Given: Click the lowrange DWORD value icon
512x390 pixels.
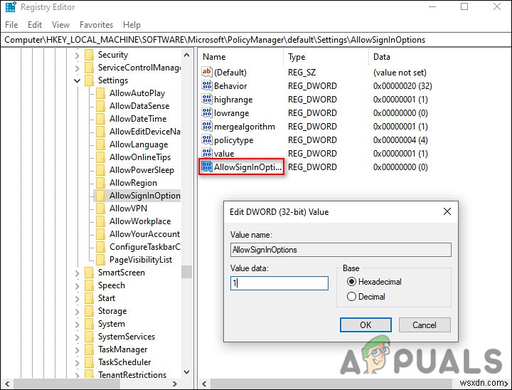Looking at the screenshot, I should coord(207,112).
